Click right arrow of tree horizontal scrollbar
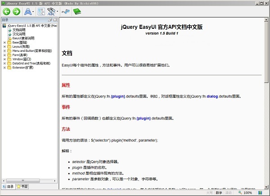Screen dimensions: 270x196 point(55,181)
